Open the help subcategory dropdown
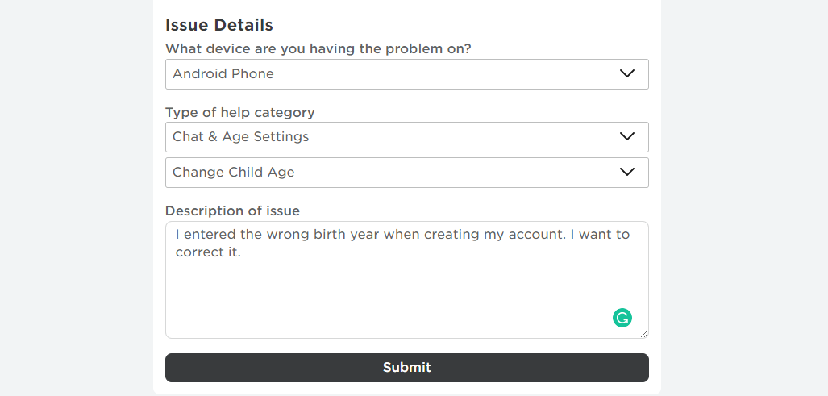 coord(406,173)
